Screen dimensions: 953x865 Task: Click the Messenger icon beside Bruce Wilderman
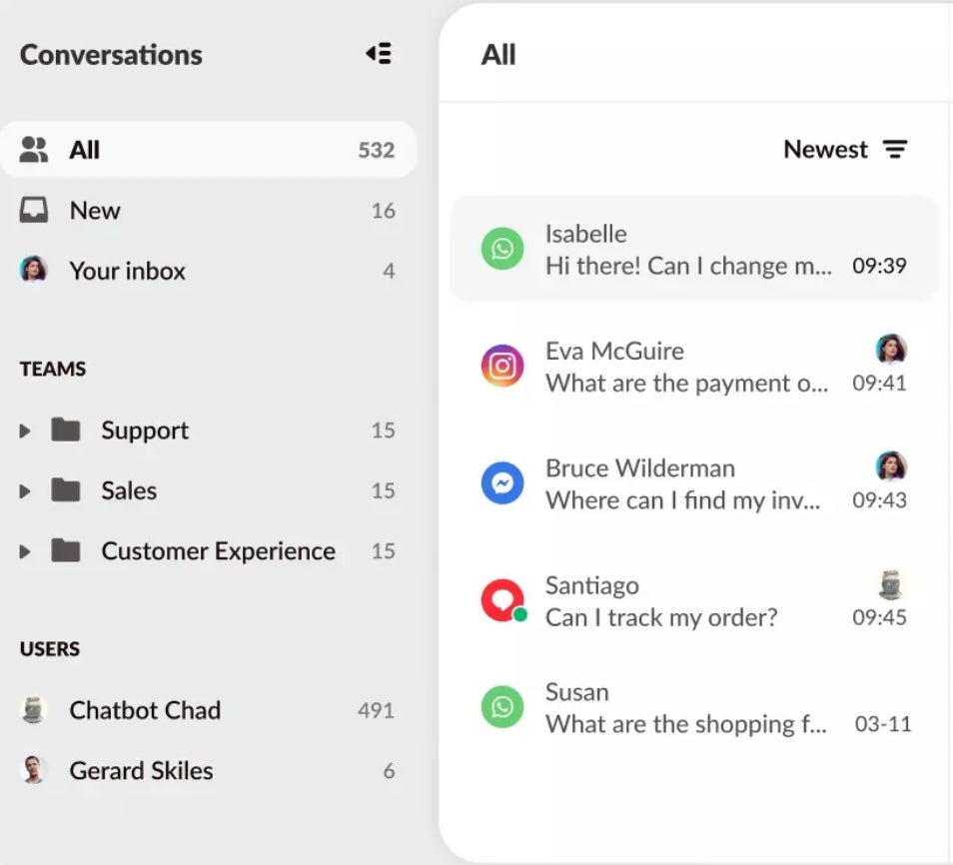[x=502, y=483]
